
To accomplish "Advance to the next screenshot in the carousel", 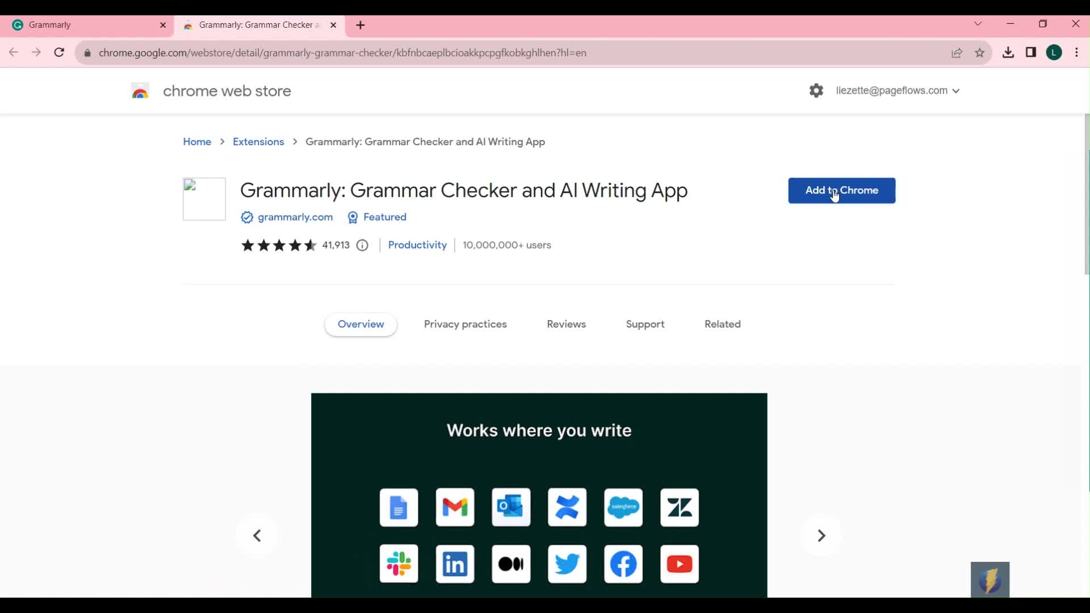I will point(821,536).
